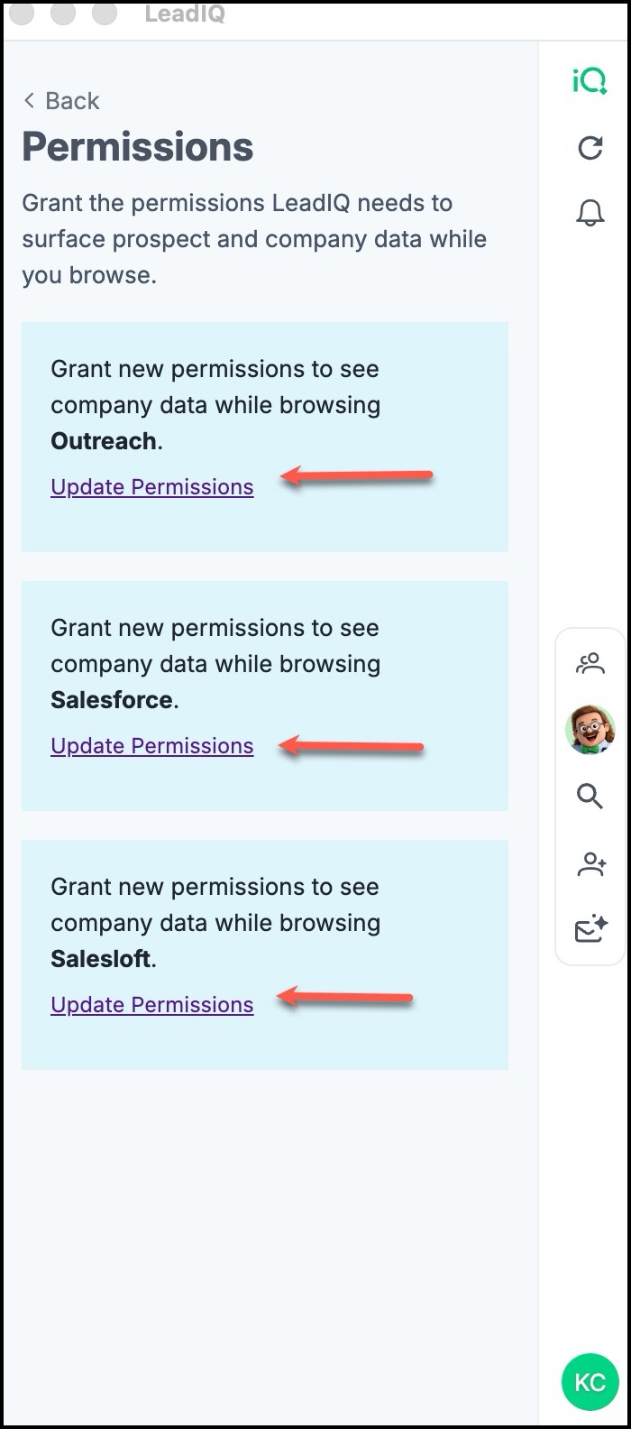Click the add contact person-plus icon
631x1429 pixels.
point(591,863)
